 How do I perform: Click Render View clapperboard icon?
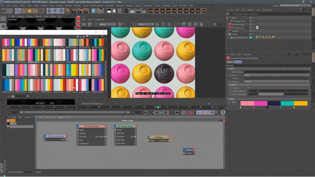74,11
